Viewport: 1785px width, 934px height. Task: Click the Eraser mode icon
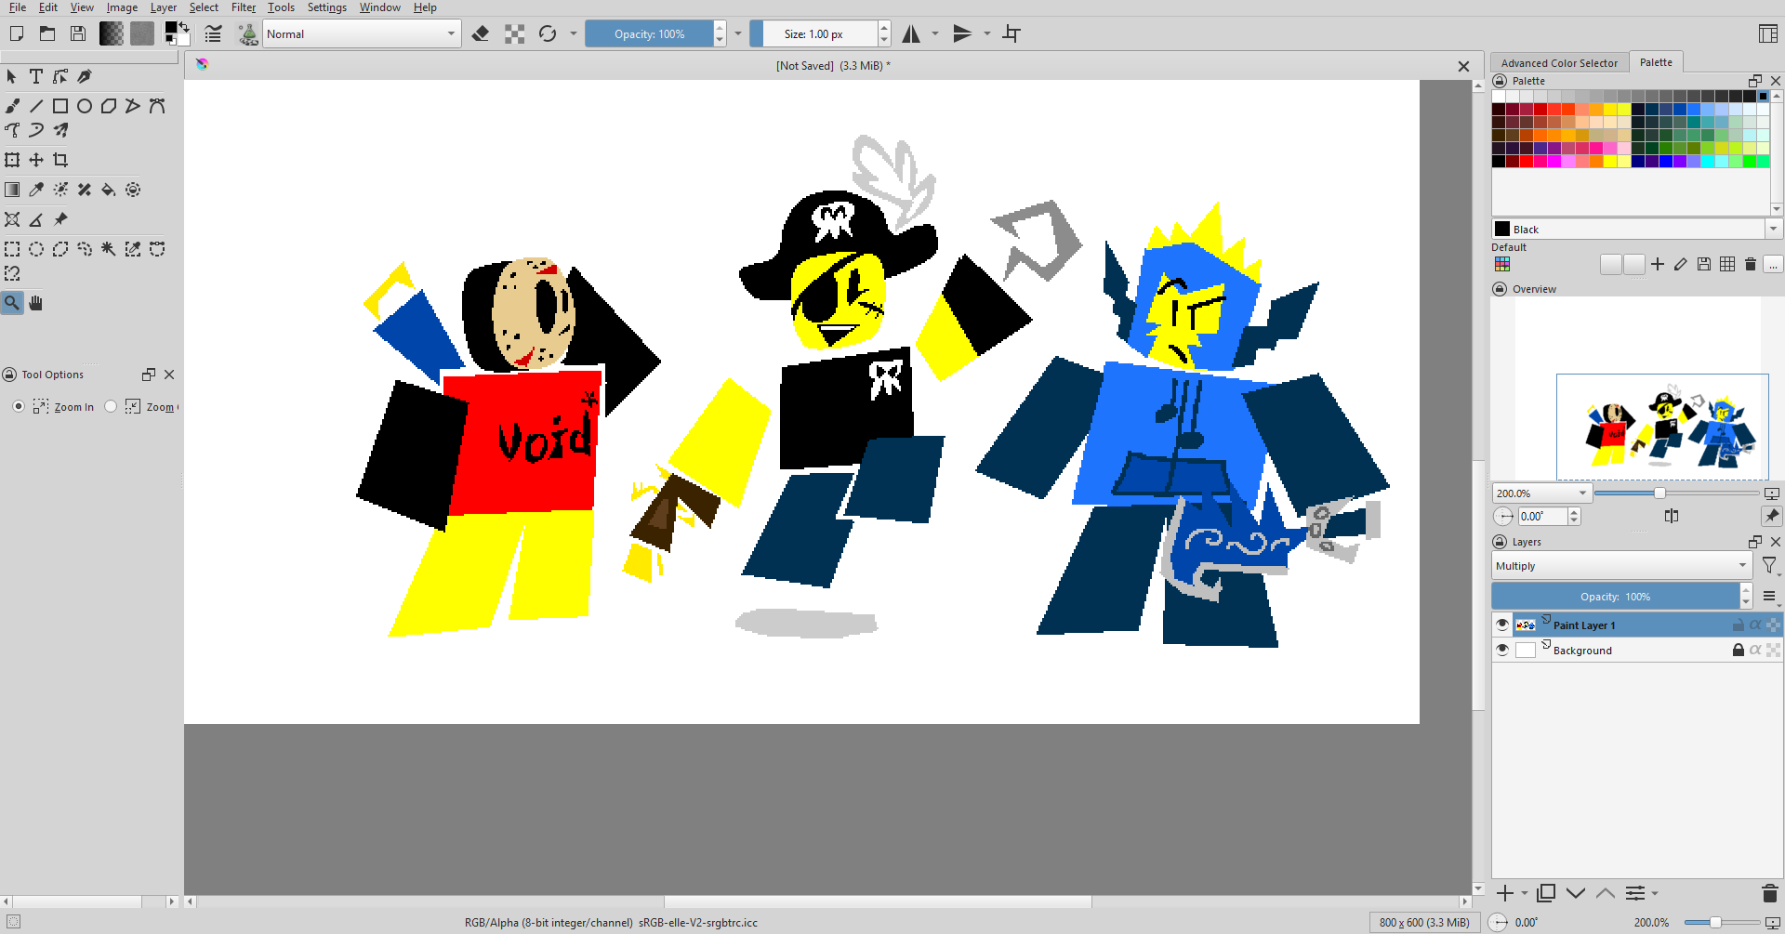point(481,34)
